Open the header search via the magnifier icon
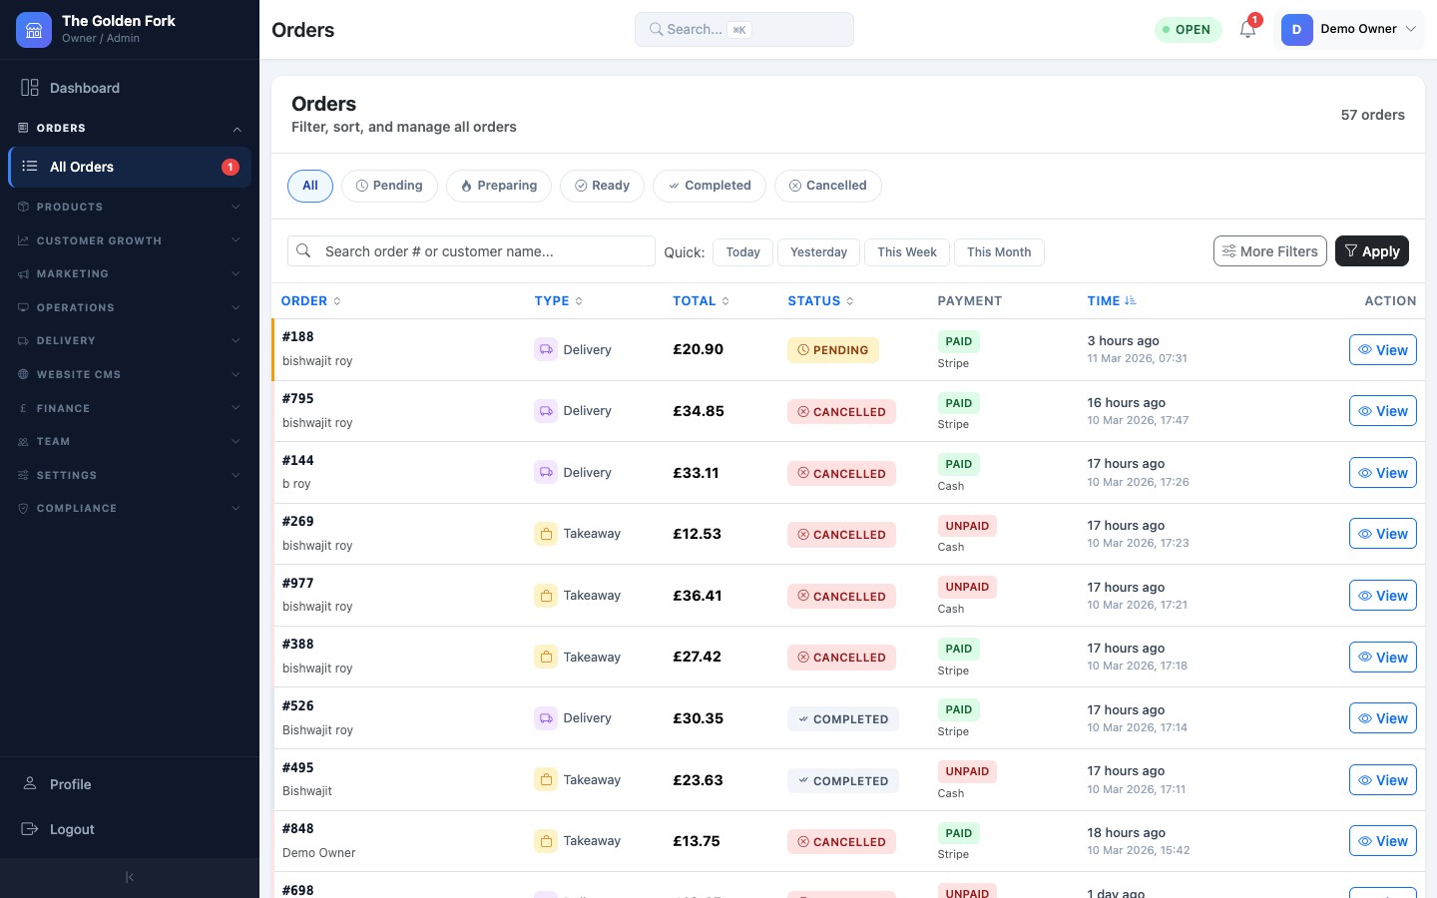 (656, 30)
